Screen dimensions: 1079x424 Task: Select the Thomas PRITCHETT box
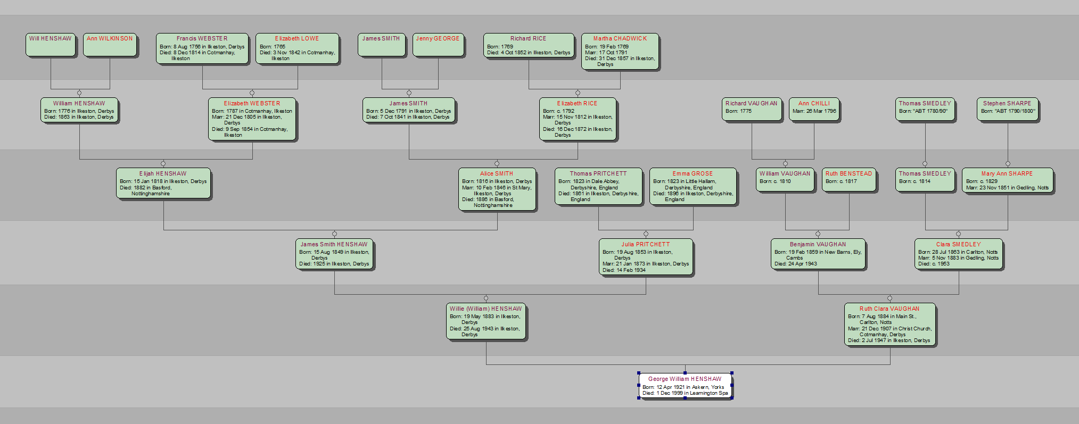pyautogui.click(x=598, y=187)
